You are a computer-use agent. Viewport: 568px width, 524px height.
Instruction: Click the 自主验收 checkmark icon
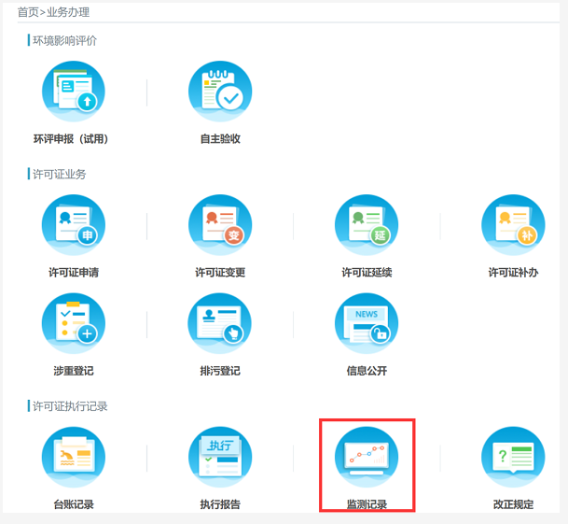[220, 92]
